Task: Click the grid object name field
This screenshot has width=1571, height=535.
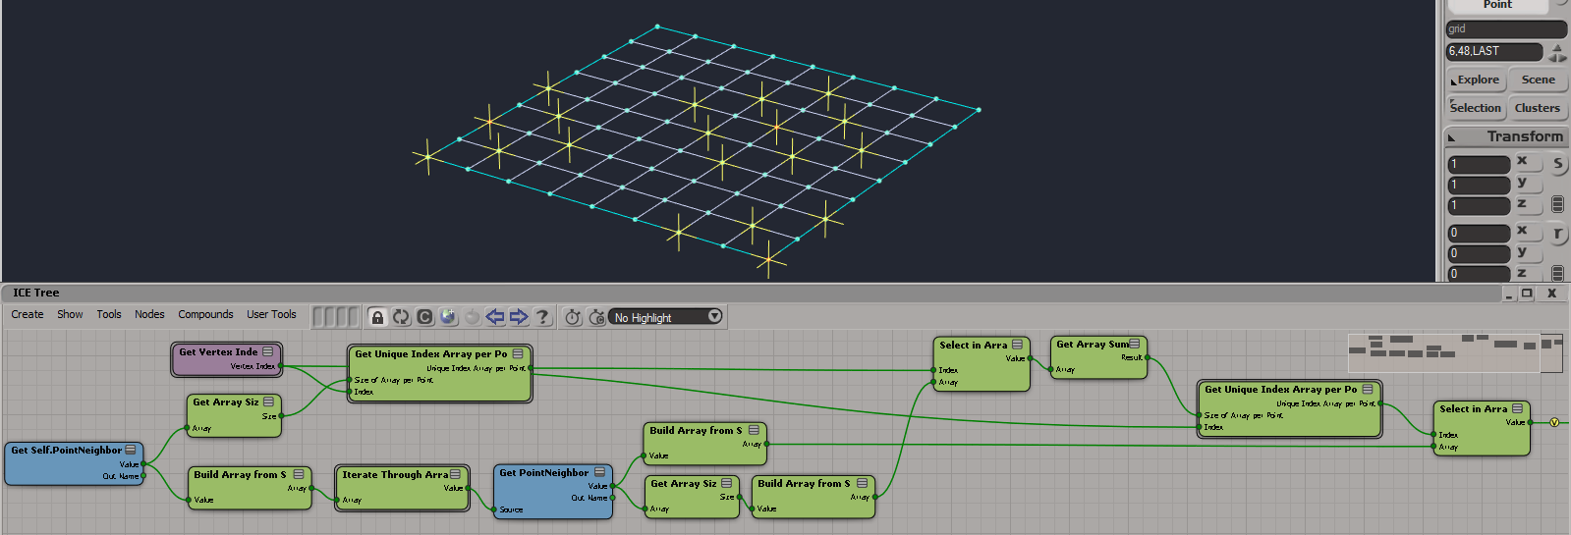Action: pos(1505,29)
